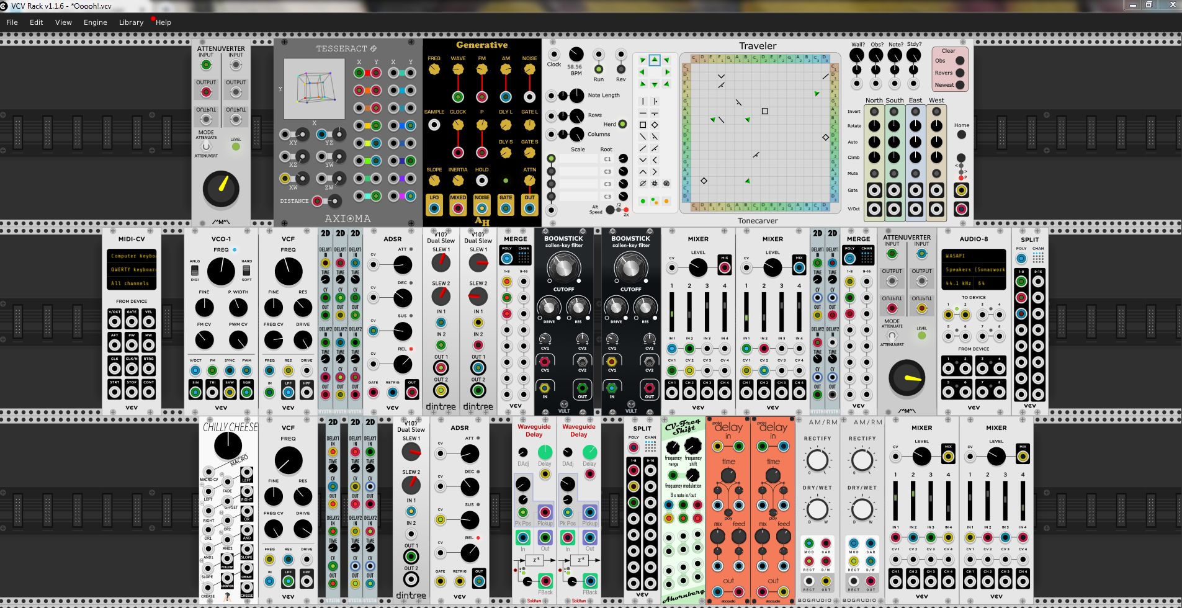Screen dimensions: 1182x608
Task: Pick the plain vertical wall tool in Traveler
Action: 643,101
